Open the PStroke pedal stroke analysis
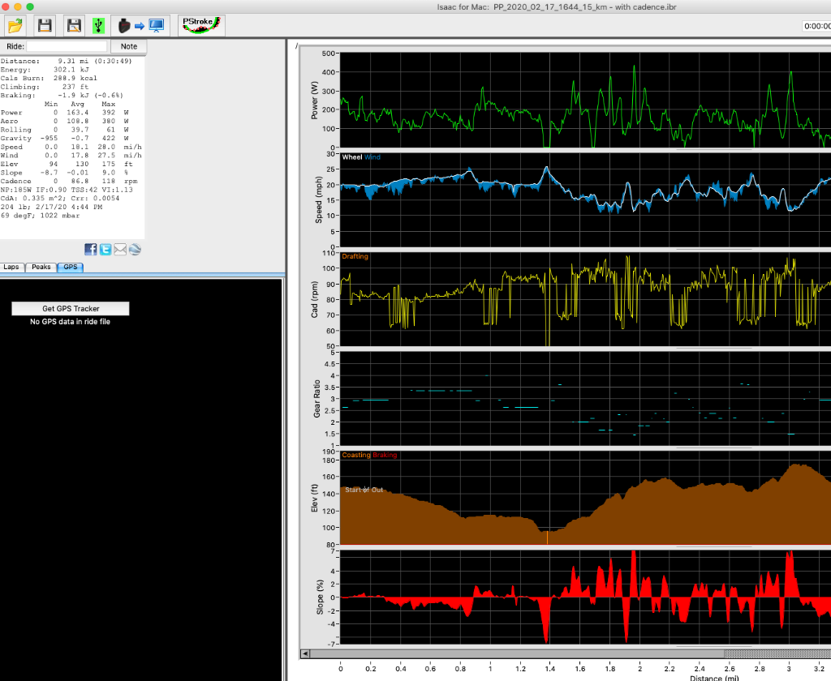Viewport: 831px width, 681px height. 200,24
